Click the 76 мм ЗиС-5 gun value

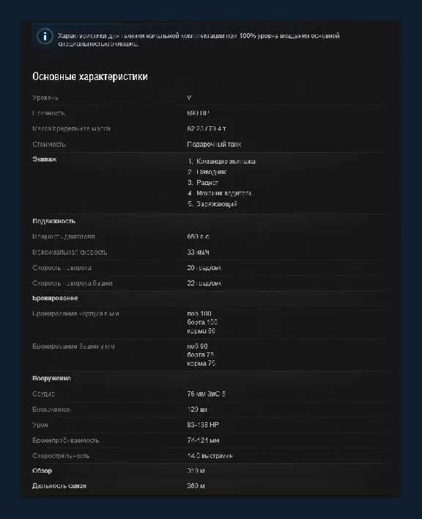pos(206,394)
